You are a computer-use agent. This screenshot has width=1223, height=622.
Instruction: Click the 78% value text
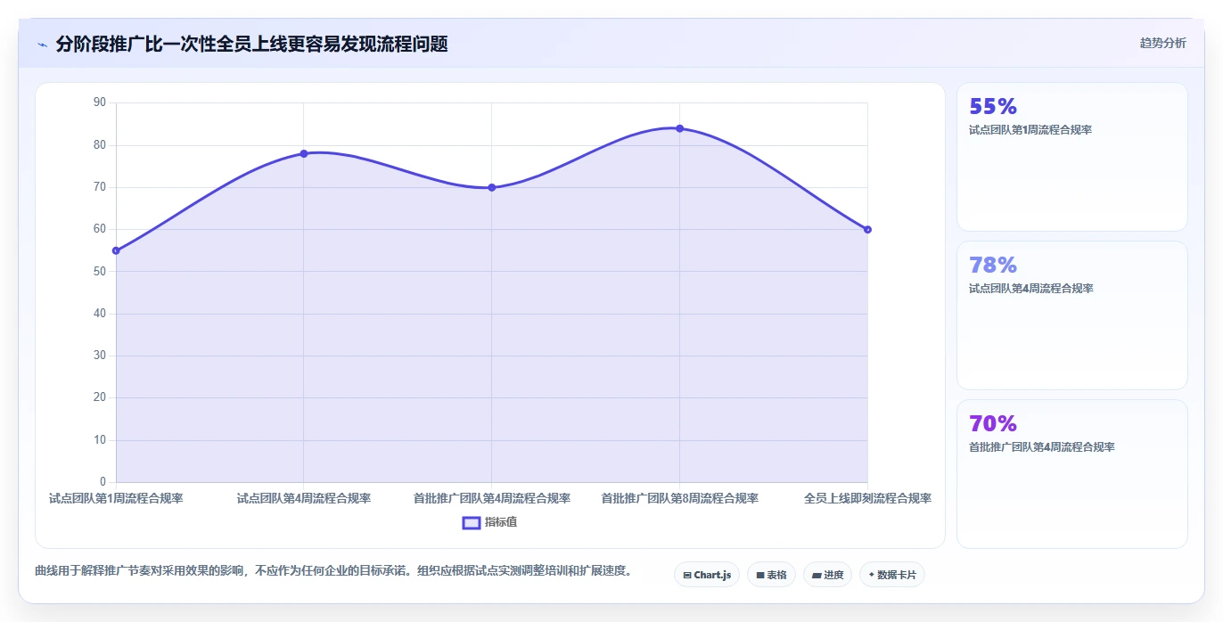(993, 266)
